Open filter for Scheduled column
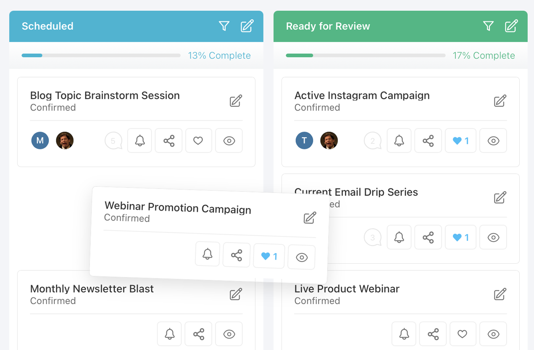Screen dimensions: 534x350 [224, 26]
